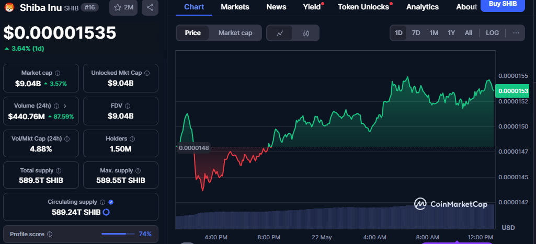The height and width of the screenshot is (244, 536).
Task: Set chart range to All
Action: [x=469, y=33]
